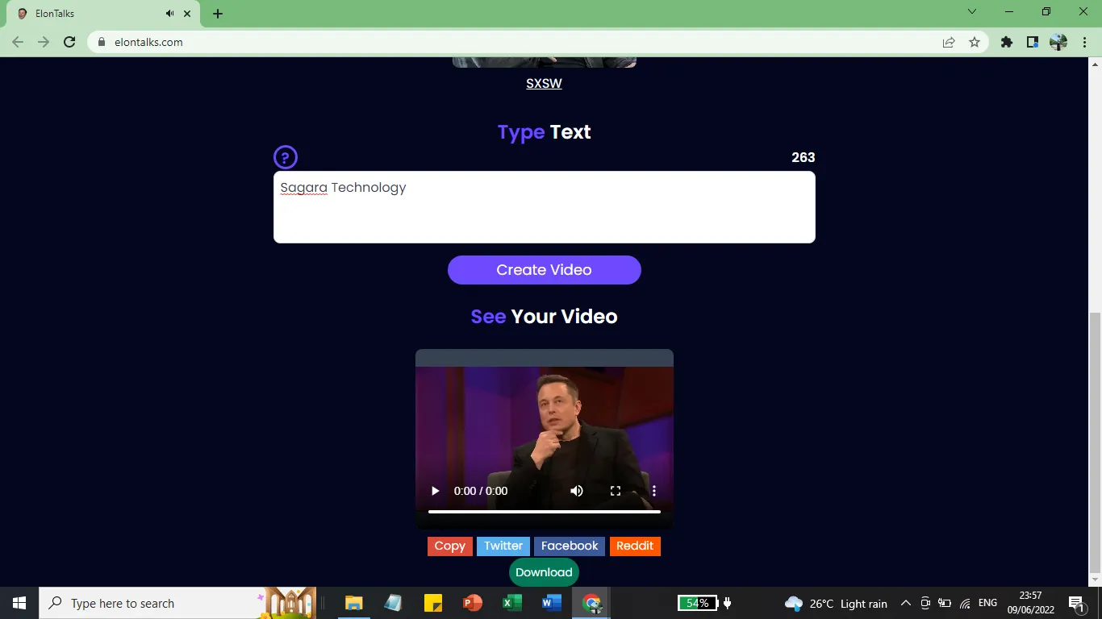
Task: Open a new tab with plus button
Action: [218, 14]
